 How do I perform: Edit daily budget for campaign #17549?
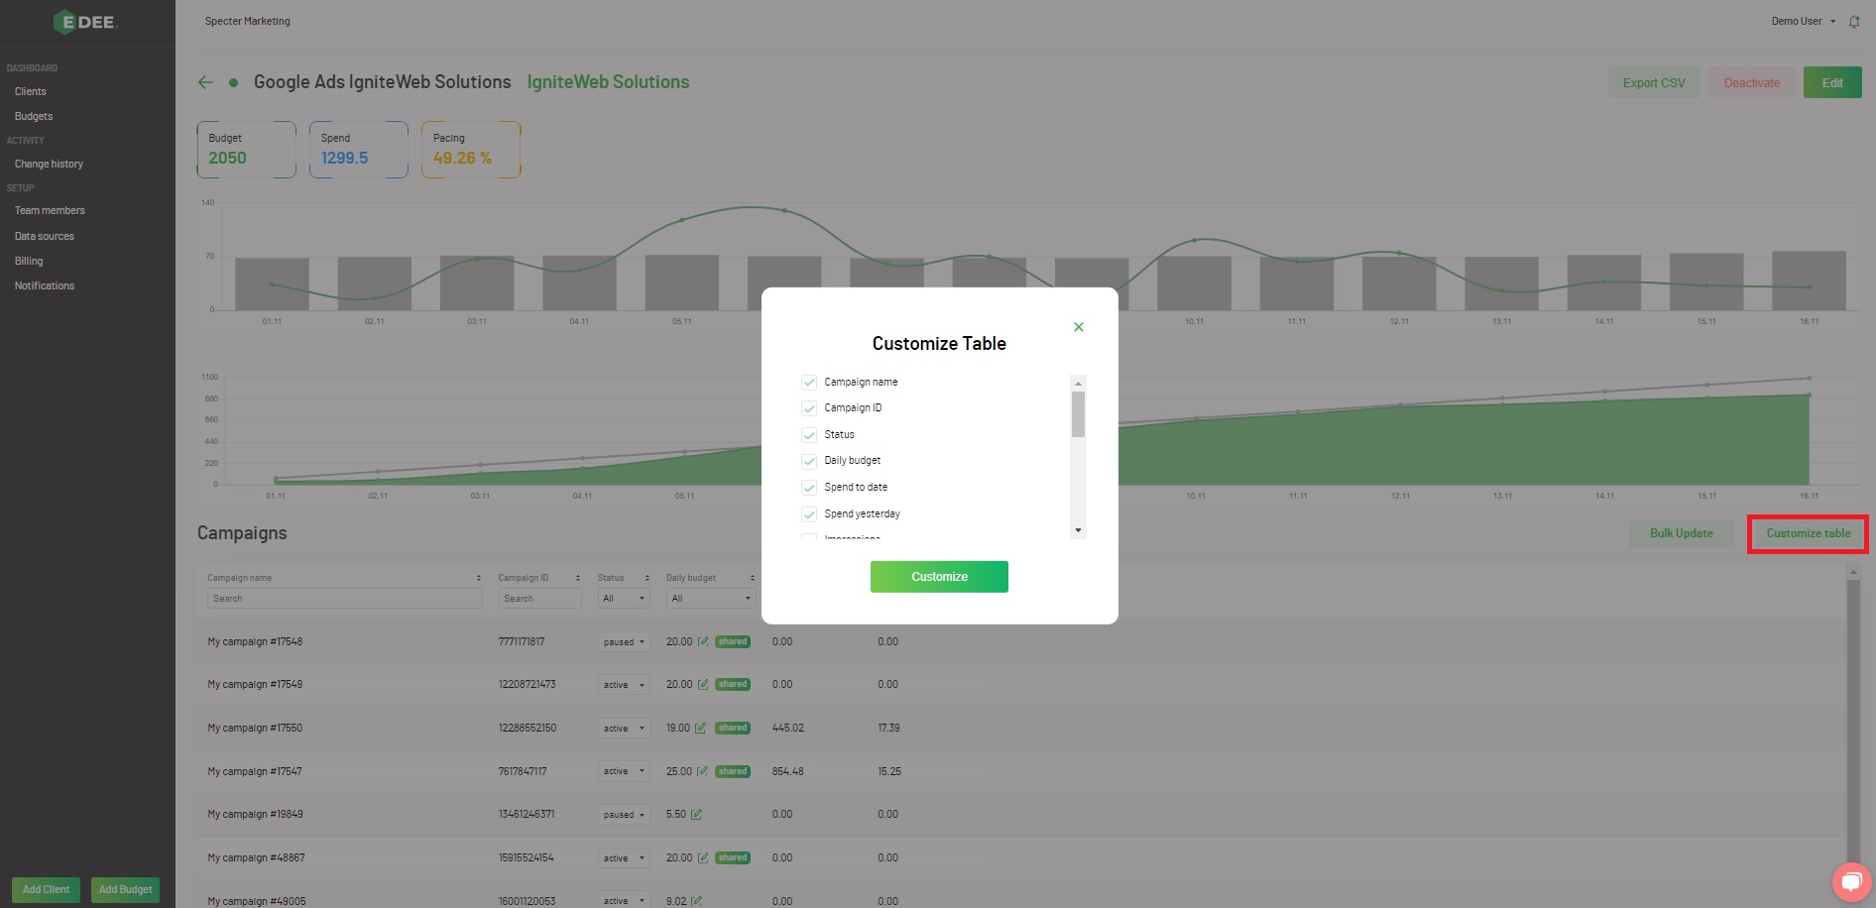[703, 685]
